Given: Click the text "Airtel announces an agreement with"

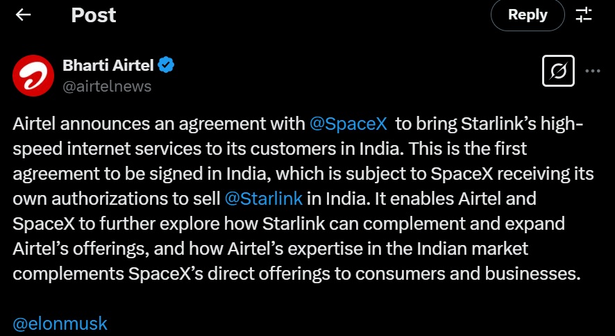Looking at the screenshot, I should pyautogui.click(x=160, y=124).
